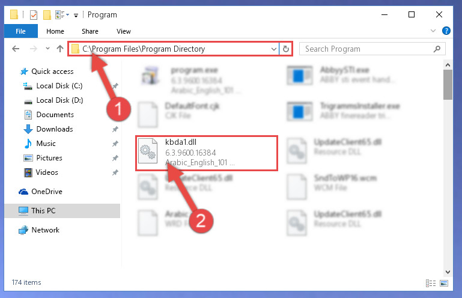Select the kbda1.dll file
Screen dimensions: 462x298
[207, 153]
